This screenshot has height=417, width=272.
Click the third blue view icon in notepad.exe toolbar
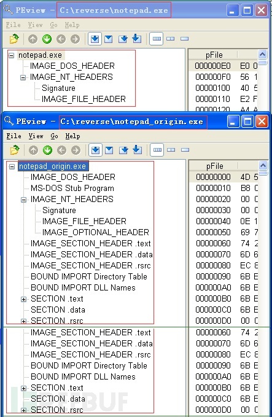click(123, 39)
